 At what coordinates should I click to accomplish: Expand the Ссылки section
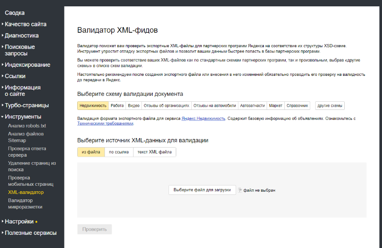[15, 76]
